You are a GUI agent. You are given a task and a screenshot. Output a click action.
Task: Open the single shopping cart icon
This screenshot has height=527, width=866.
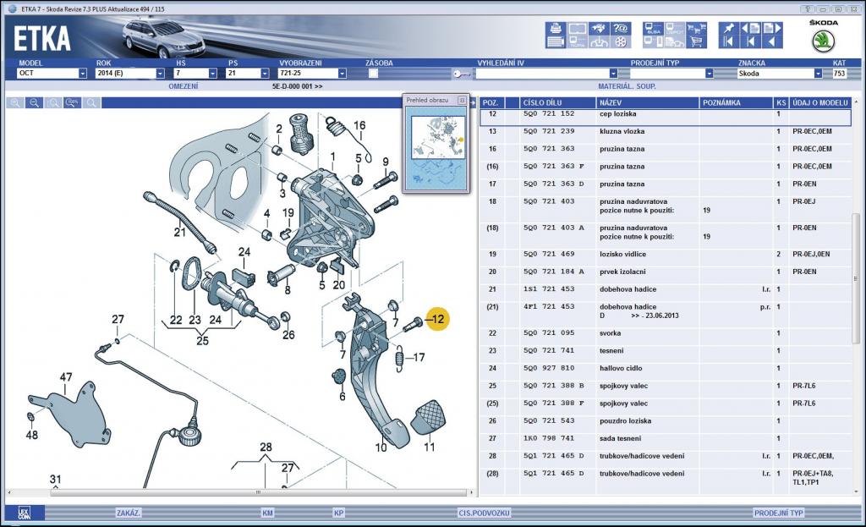697,41
